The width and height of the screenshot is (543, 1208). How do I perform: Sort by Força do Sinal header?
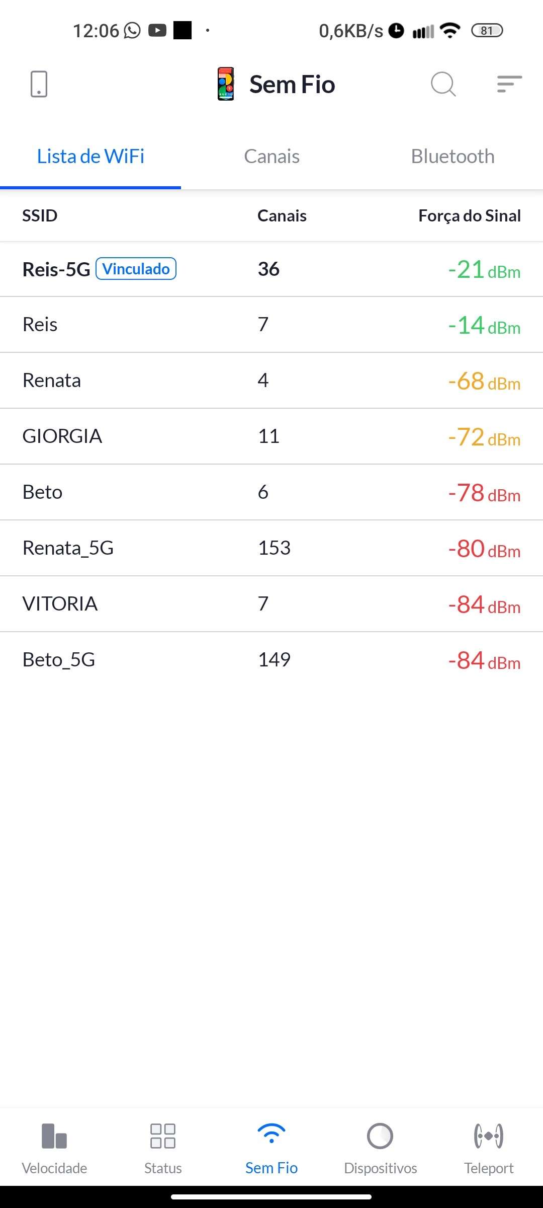coord(469,216)
